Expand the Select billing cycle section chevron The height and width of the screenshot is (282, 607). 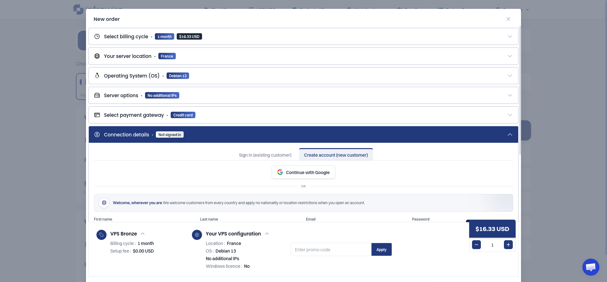(x=510, y=36)
